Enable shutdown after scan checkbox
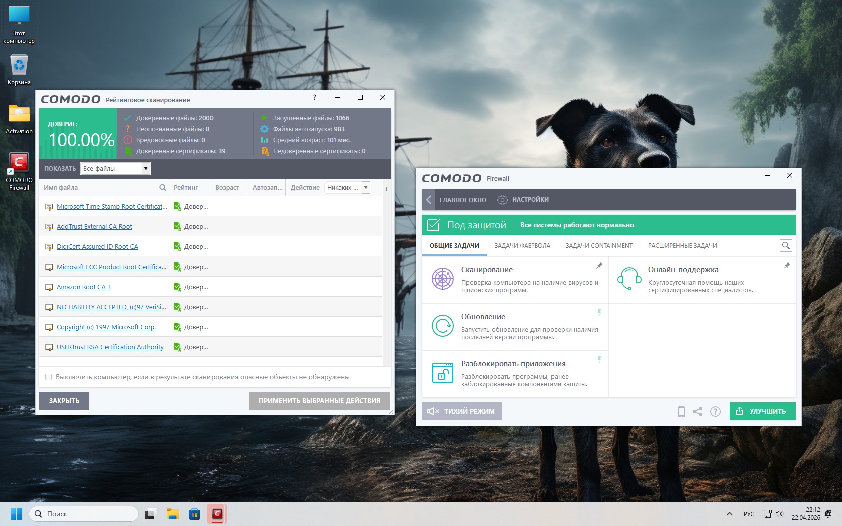This screenshot has height=526, width=842. pyautogui.click(x=49, y=377)
